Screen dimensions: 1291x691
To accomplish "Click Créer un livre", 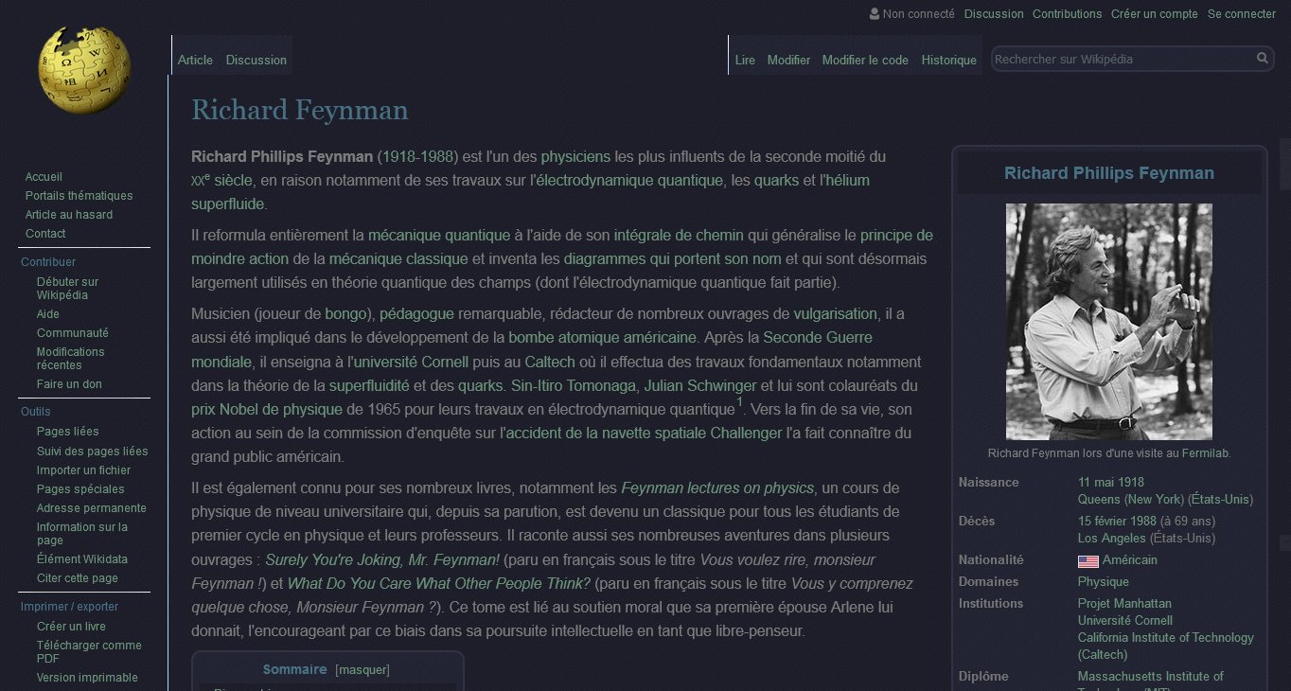I will point(71,627).
